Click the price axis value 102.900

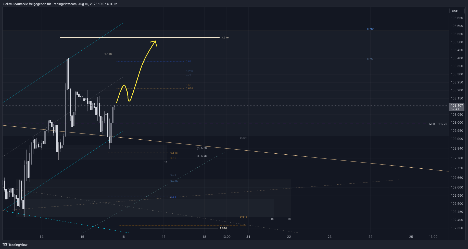pos(457,139)
